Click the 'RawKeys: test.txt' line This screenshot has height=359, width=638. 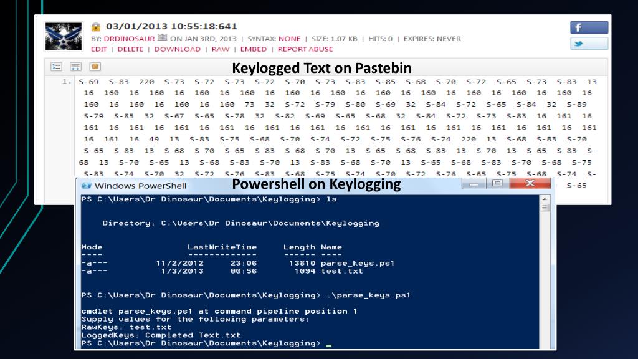tap(126, 327)
